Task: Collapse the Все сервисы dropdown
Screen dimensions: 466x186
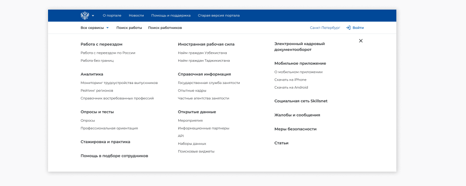Action: click(x=95, y=28)
